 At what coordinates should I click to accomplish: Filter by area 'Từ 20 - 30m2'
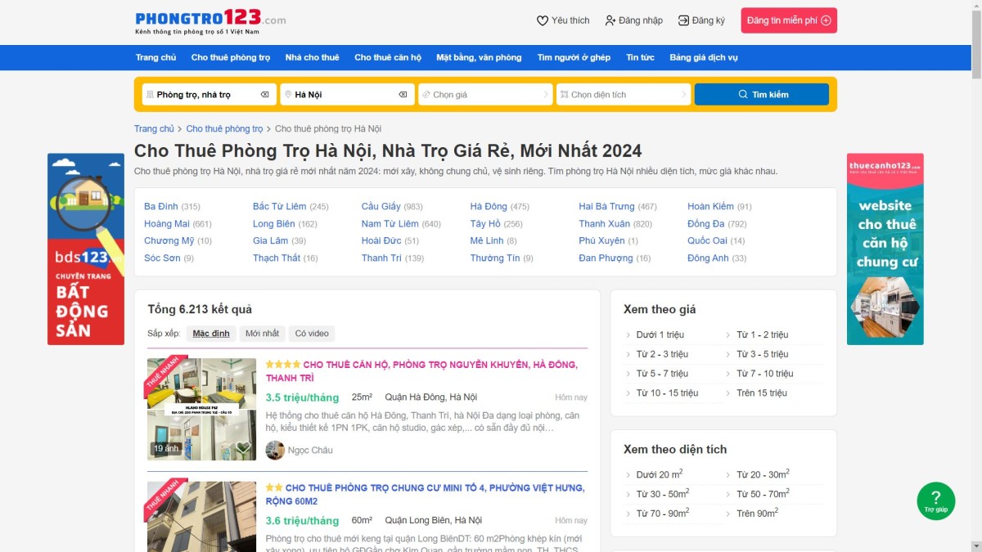pos(763,474)
